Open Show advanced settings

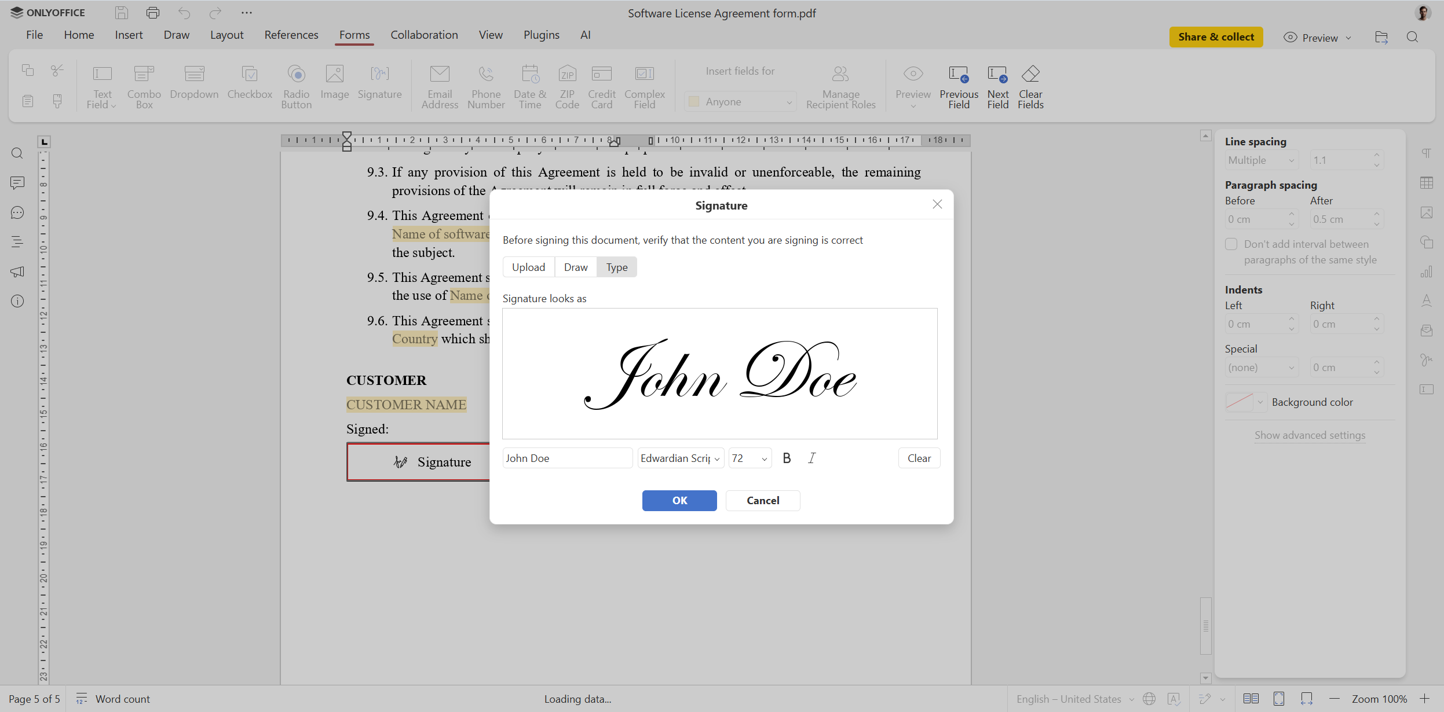pos(1310,435)
